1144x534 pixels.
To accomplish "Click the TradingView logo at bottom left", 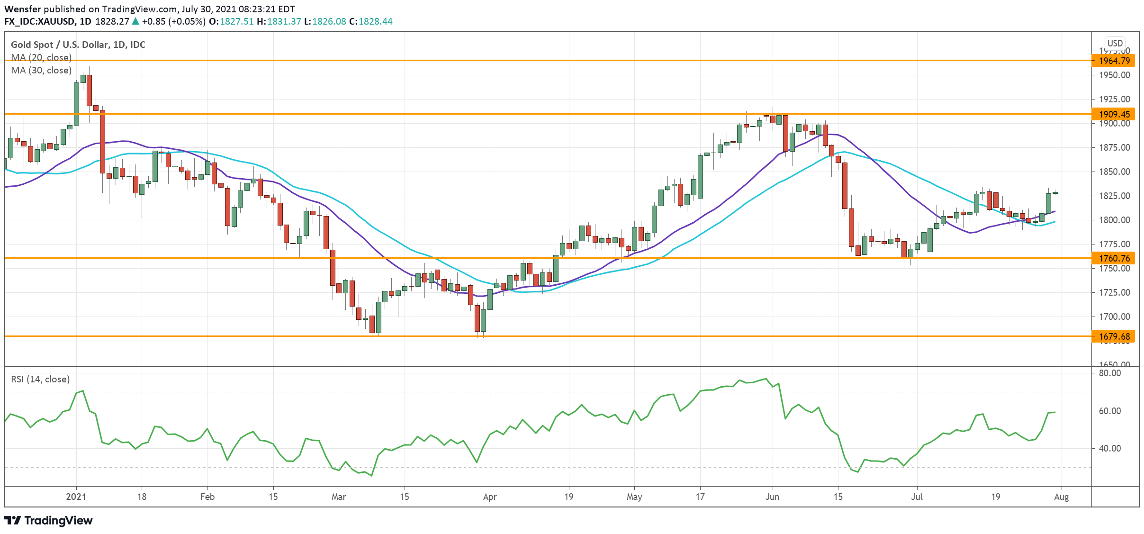I will point(48,520).
